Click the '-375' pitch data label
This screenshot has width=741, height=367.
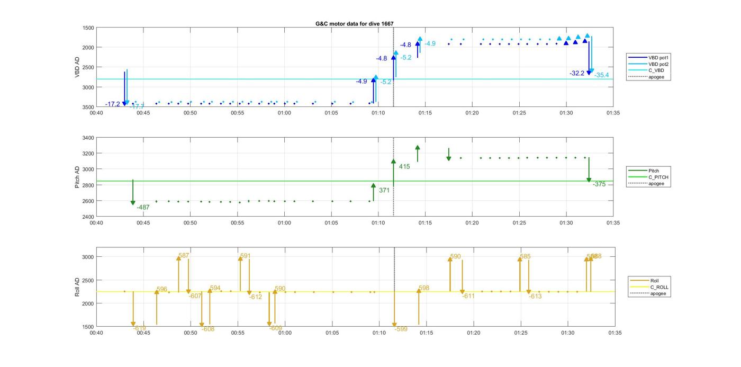tap(599, 184)
